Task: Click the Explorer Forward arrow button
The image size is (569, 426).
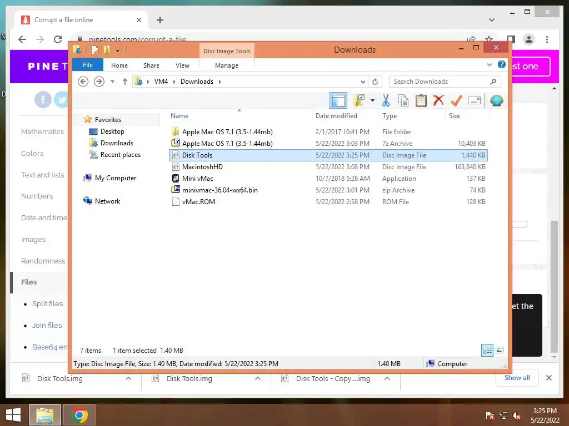Action: coord(99,82)
